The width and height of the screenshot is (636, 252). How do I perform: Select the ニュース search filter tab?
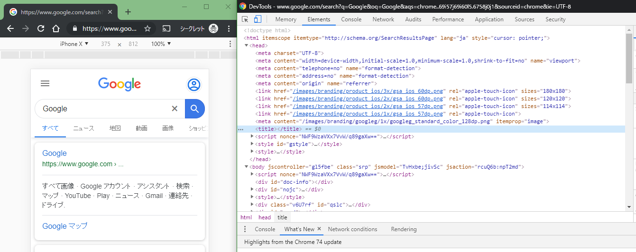(x=83, y=128)
